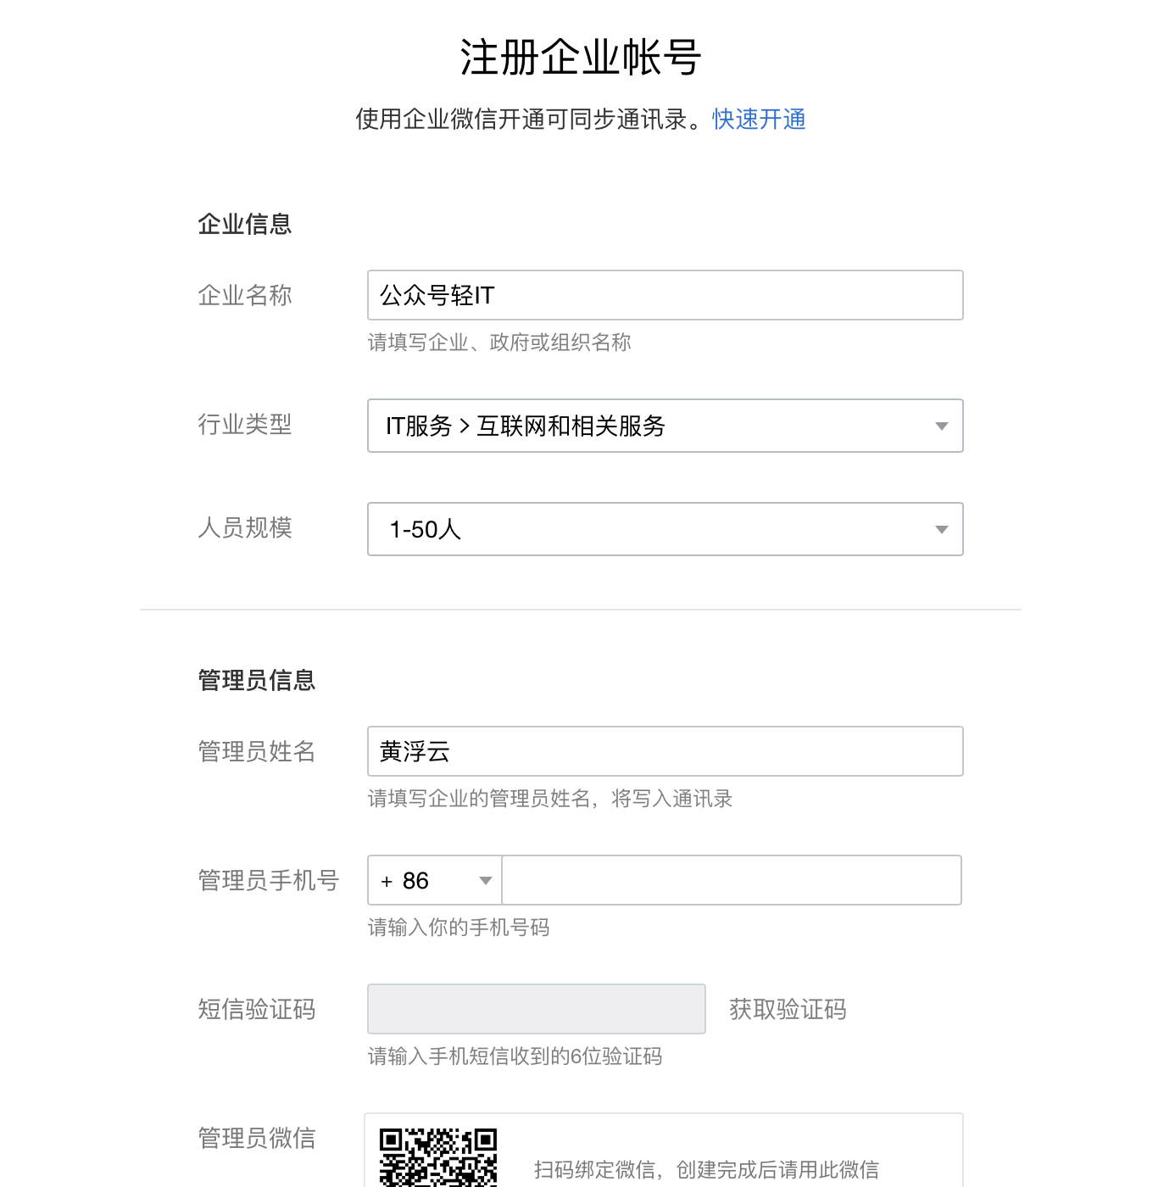Image resolution: width=1175 pixels, height=1187 pixels.
Task: Click the 管理员信息 section heading
Action: click(x=256, y=679)
